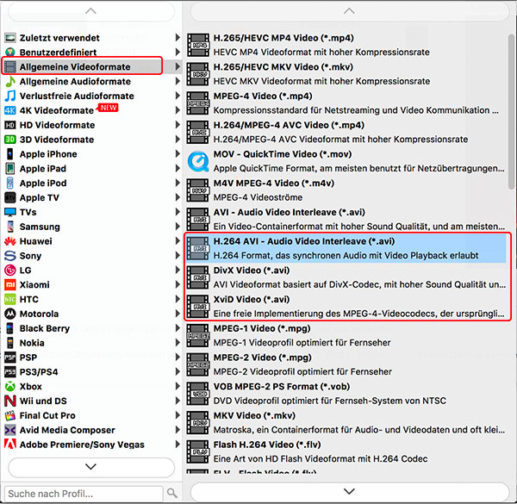Viewport: 517px width, 504px height.
Task: Expand the Allgemeine Videoformate submenu arrow
Action: [178, 66]
